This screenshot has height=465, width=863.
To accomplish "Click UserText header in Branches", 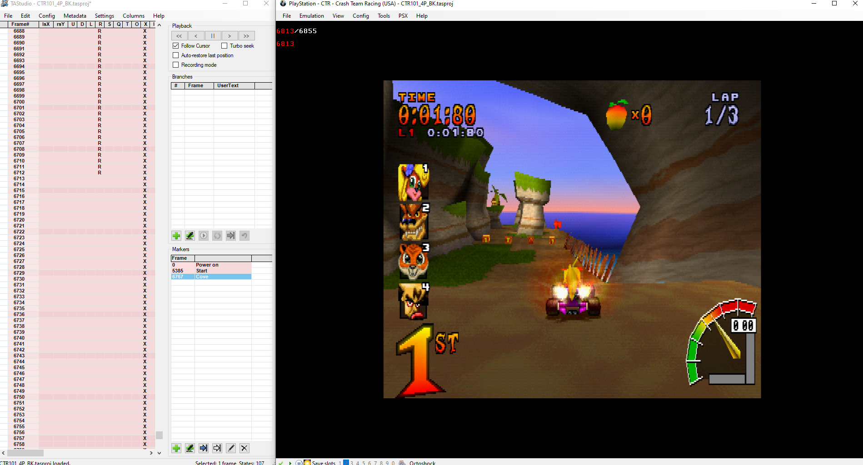I will coord(234,85).
